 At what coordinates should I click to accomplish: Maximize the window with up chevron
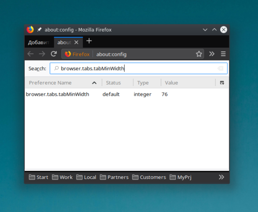click(x=214, y=29)
